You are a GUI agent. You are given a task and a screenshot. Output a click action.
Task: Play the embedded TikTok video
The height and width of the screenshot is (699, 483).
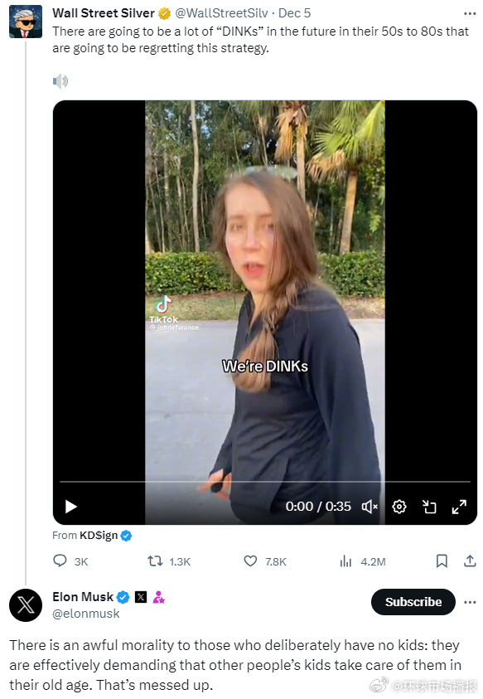(x=71, y=507)
